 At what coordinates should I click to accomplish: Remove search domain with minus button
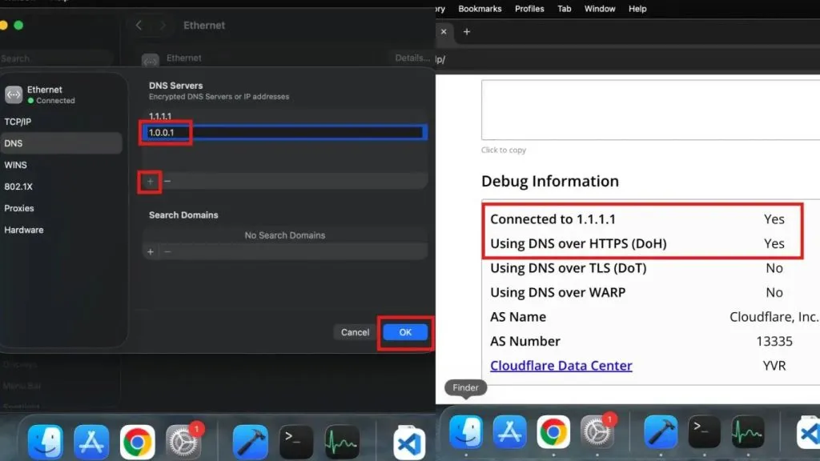click(x=167, y=252)
